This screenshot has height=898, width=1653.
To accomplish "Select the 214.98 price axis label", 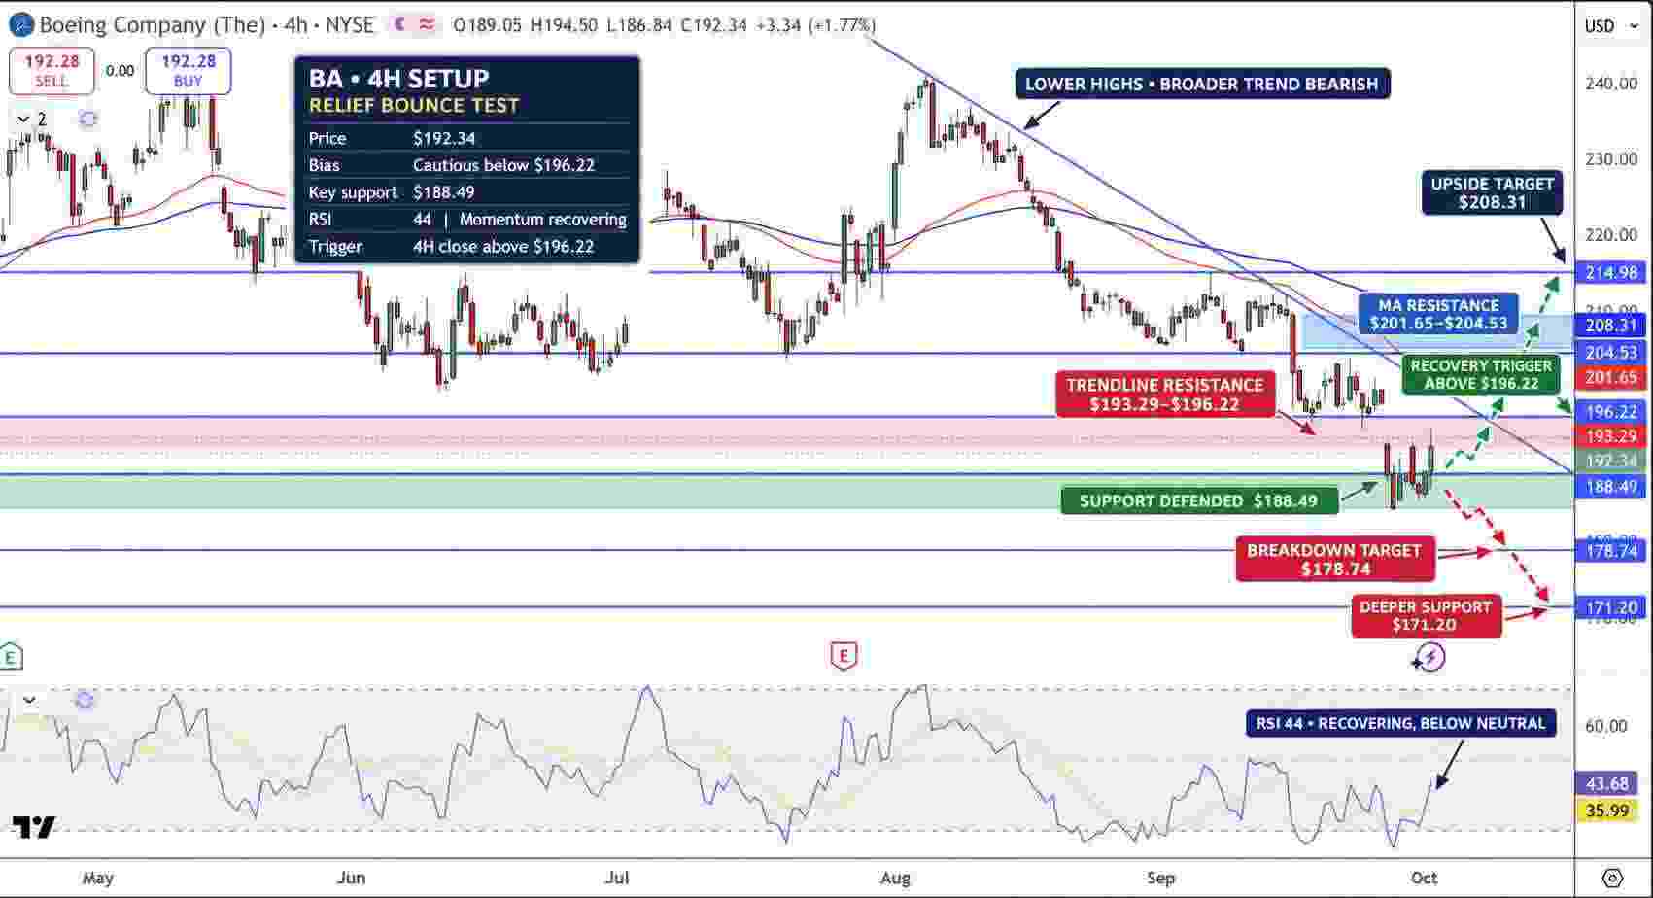I will (1611, 273).
